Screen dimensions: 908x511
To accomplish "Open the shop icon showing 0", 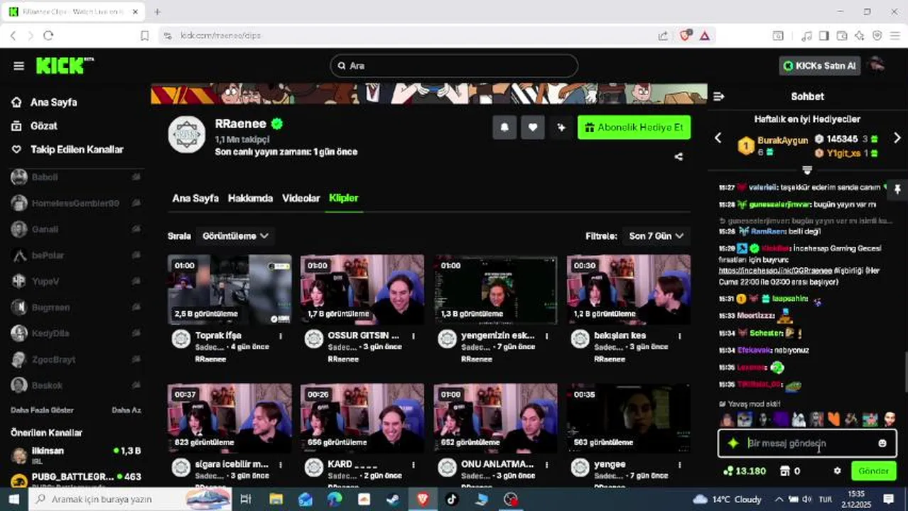I will point(789,471).
